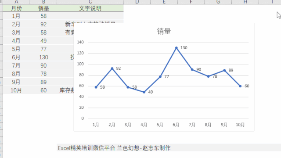Select sales value 78 in column B
Screen dimensions: 281x158
[x=43, y=74]
